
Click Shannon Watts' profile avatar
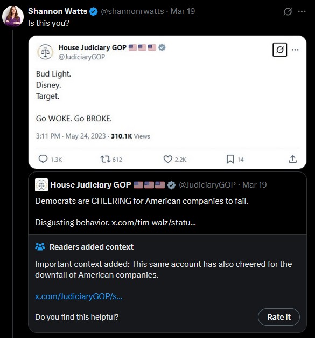(x=13, y=17)
